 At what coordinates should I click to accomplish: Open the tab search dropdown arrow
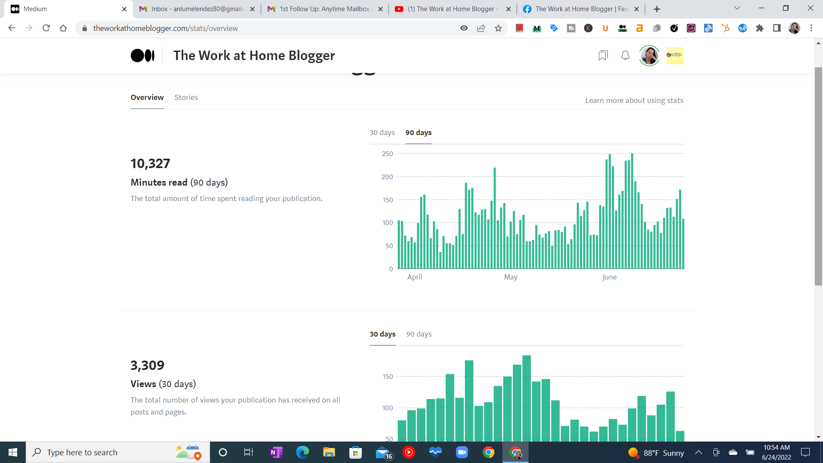737,8
